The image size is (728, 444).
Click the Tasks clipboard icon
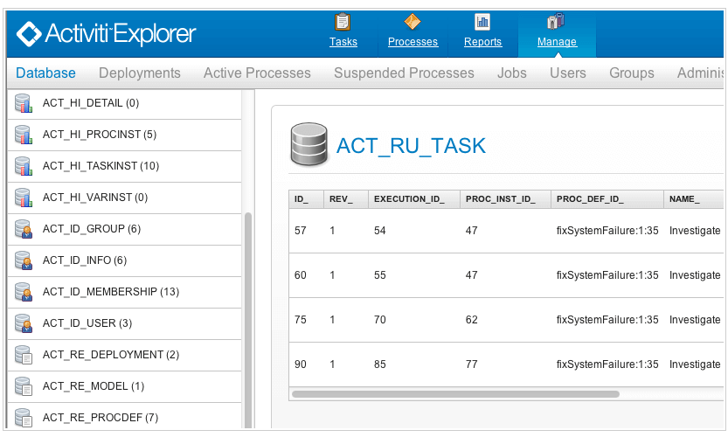343,21
